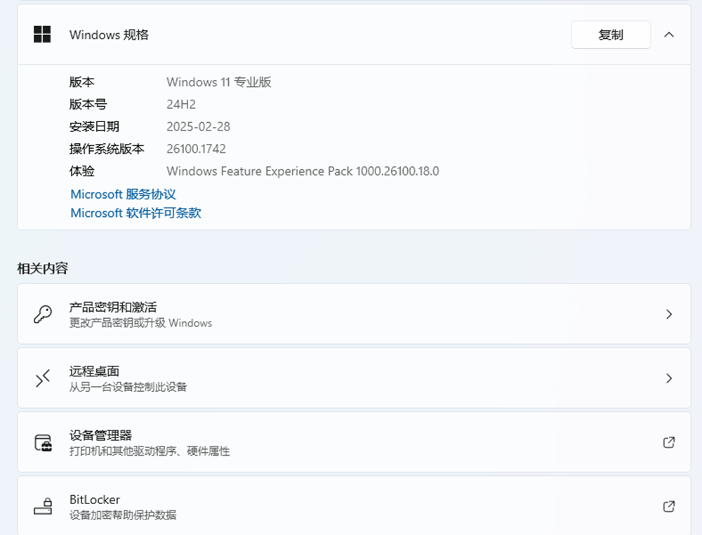Viewport: 702px width, 535px height.
Task: Open Microsoft 软件许可条款 link
Action: pos(135,213)
